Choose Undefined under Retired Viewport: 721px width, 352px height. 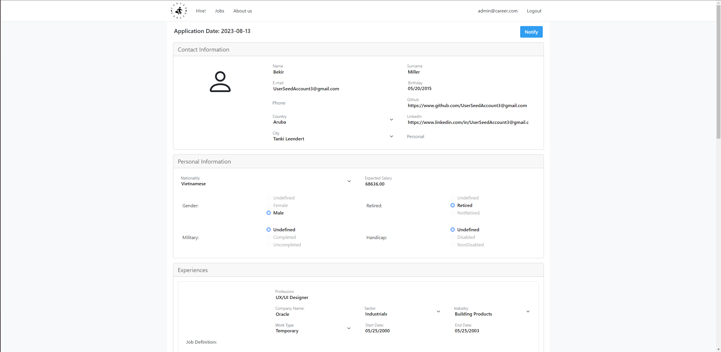[x=453, y=198]
